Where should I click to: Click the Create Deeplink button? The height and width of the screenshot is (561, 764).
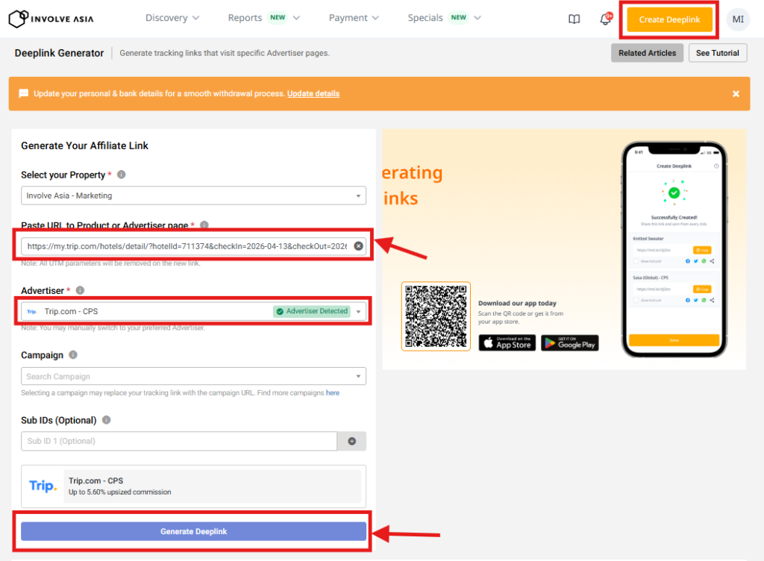[669, 20]
